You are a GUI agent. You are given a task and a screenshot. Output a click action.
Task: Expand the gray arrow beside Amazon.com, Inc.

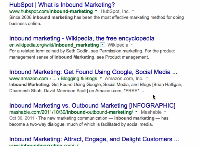pyautogui.click(x=147, y=78)
